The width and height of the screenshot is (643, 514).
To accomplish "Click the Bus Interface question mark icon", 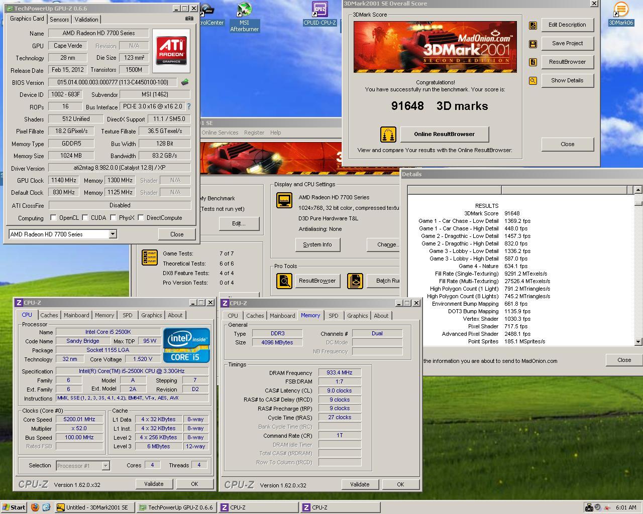I will pyautogui.click(x=189, y=106).
